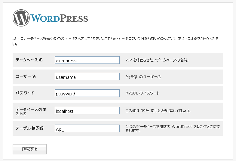Click the description 'WP を稼動させたいデータベースの名前。'

157,60
